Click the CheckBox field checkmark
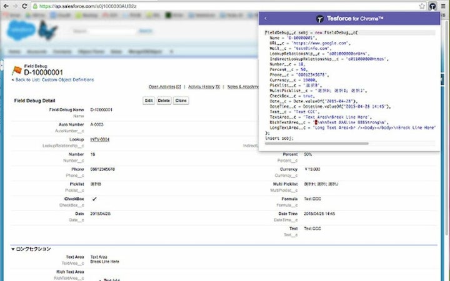This screenshot has width=450, height=281. pyautogui.click(x=94, y=199)
